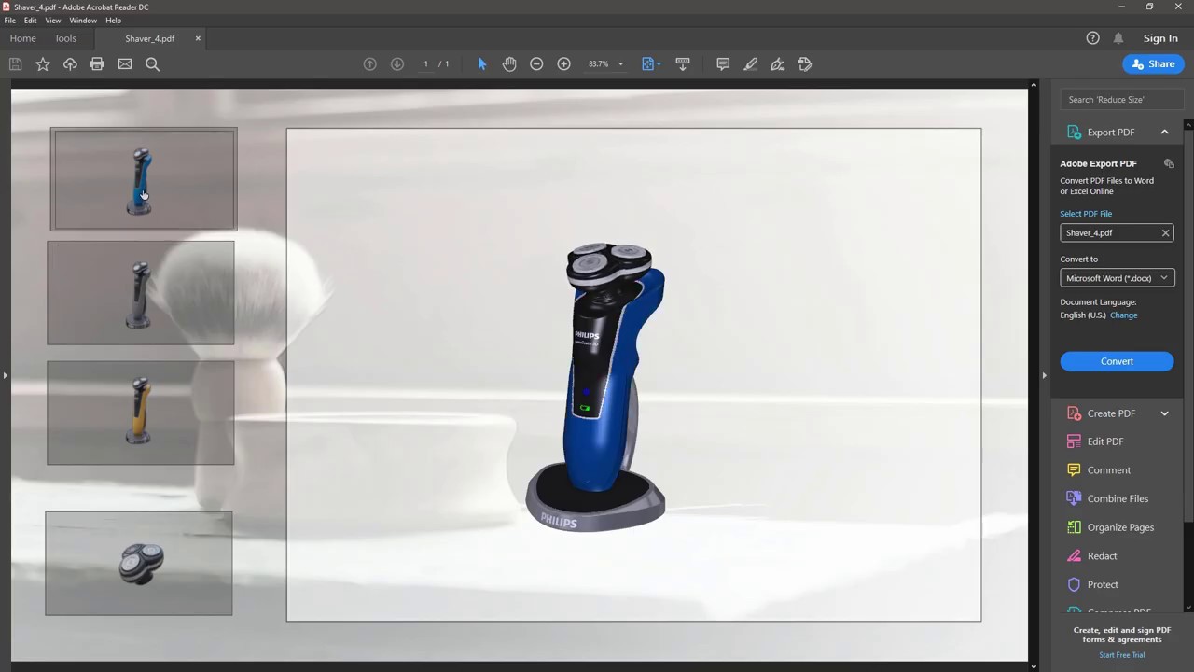The height and width of the screenshot is (672, 1194).
Task: Activate the Hand pan tool
Action: (x=509, y=64)
